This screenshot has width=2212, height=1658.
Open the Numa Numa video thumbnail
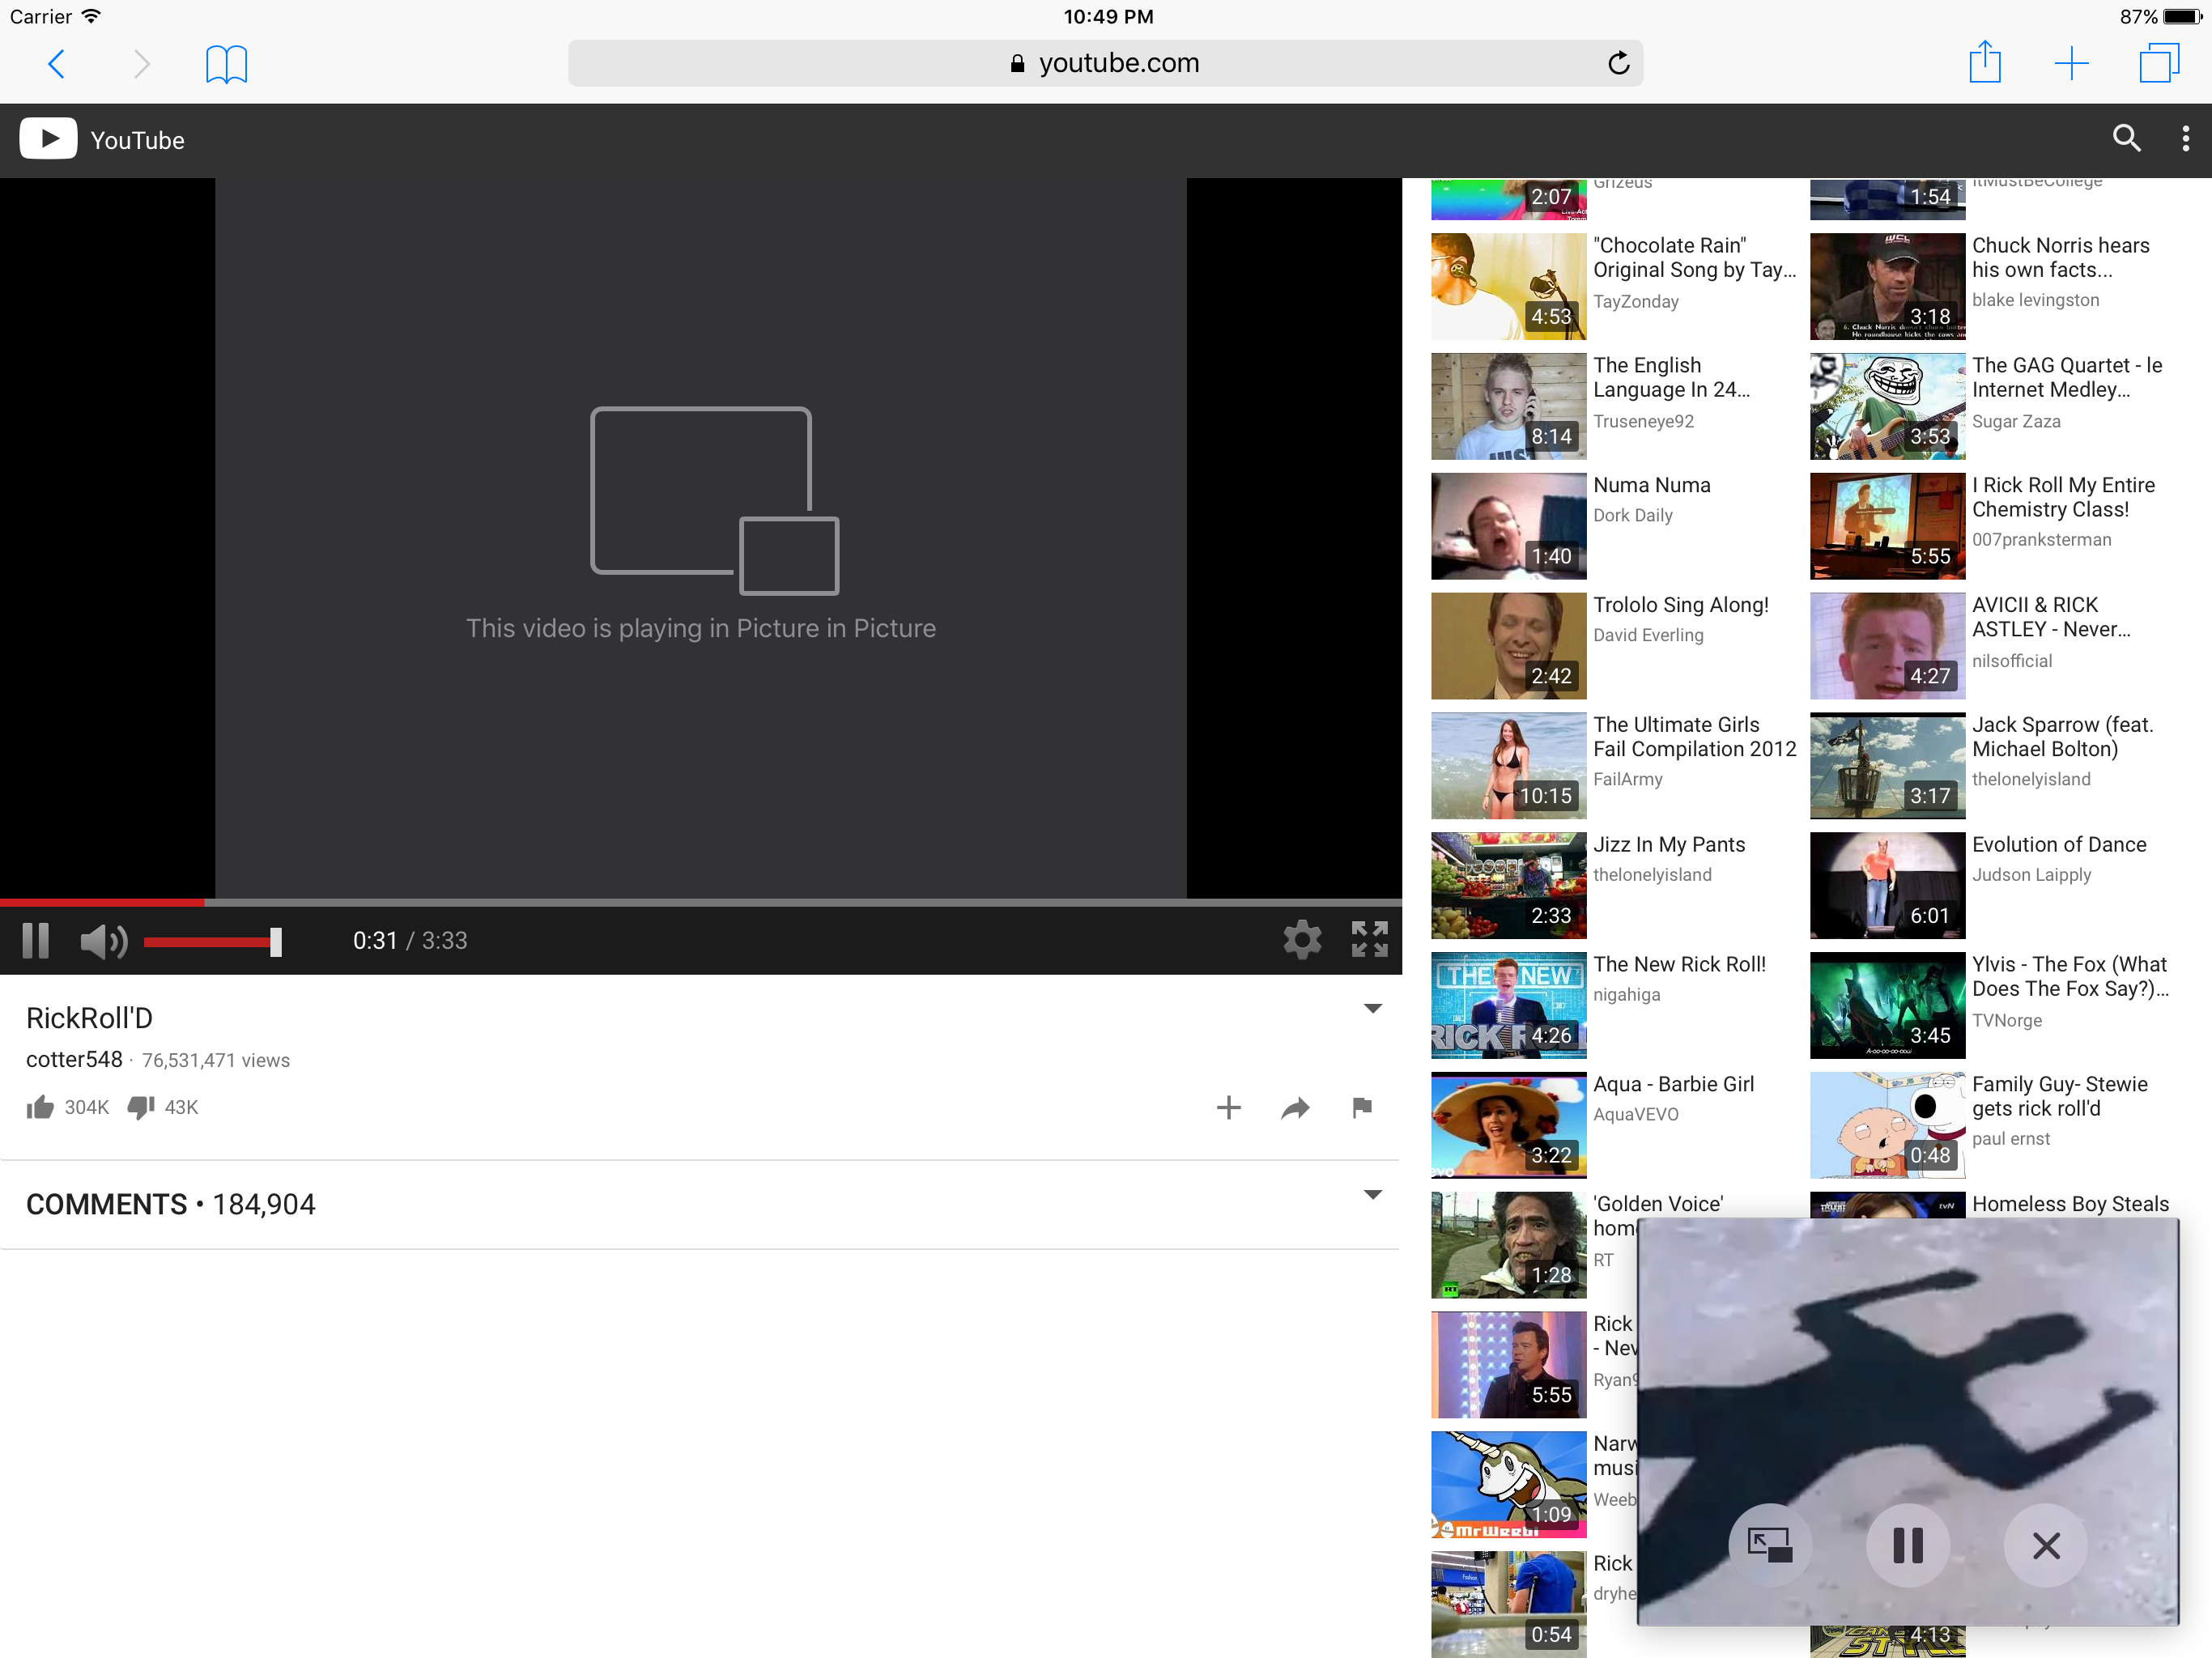[1508, 526]
